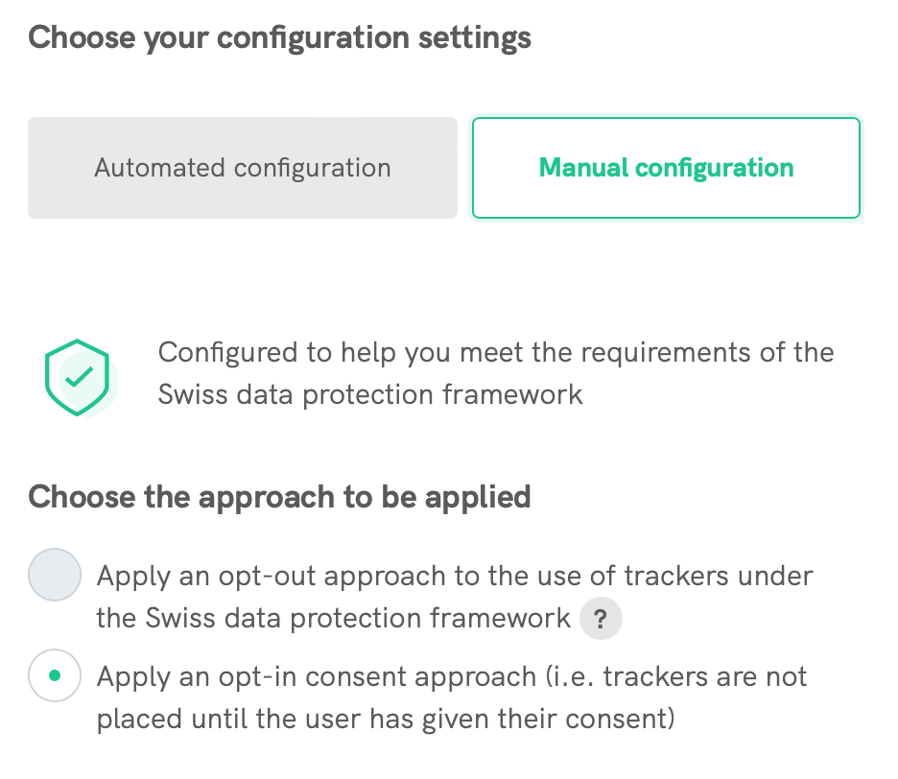The height and width of the screenshot is (779, 898).
Task: Click the "Swiss data protection framework" description line
Action: 370,394
